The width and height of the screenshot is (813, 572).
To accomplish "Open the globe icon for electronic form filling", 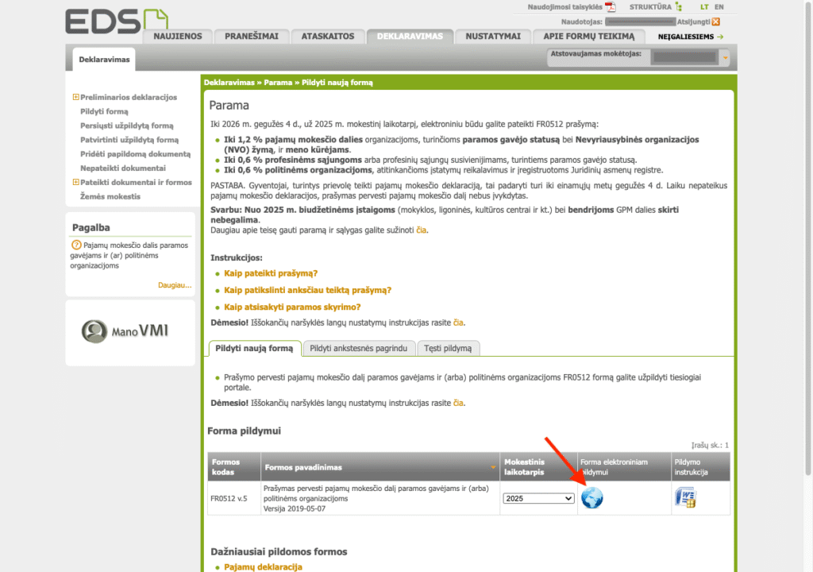I will [591, 498].
